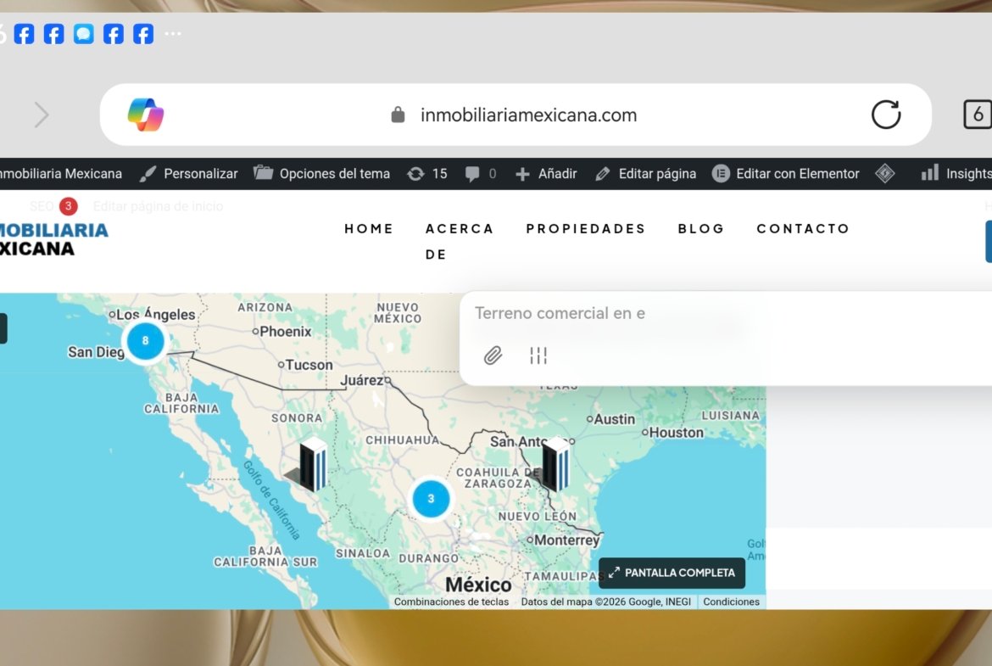Open the three-dots tab overflow menu
This screenshot has width=992, height=666.
coord(173,34)
